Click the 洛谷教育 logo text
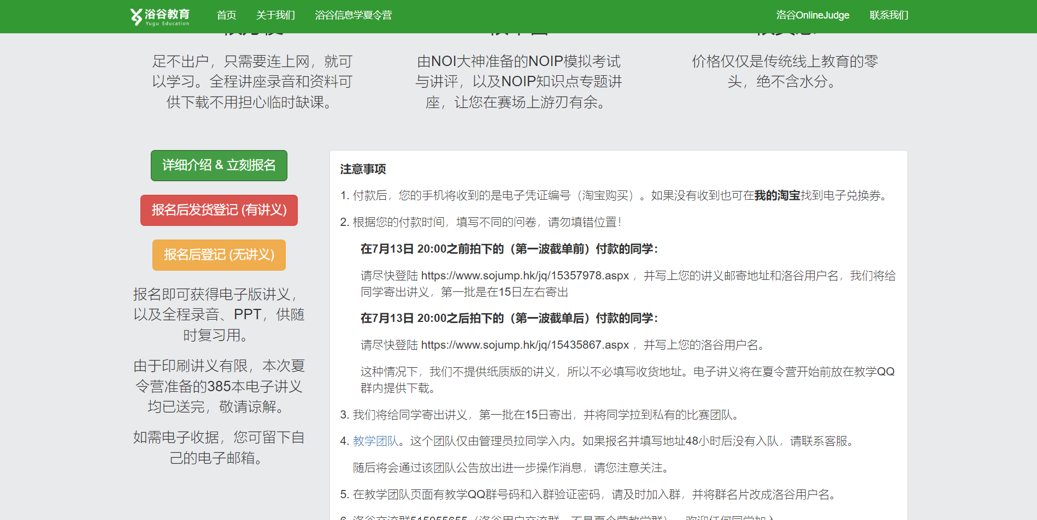The width and height of the screenshot is (1037, 520). coord(167,14)
